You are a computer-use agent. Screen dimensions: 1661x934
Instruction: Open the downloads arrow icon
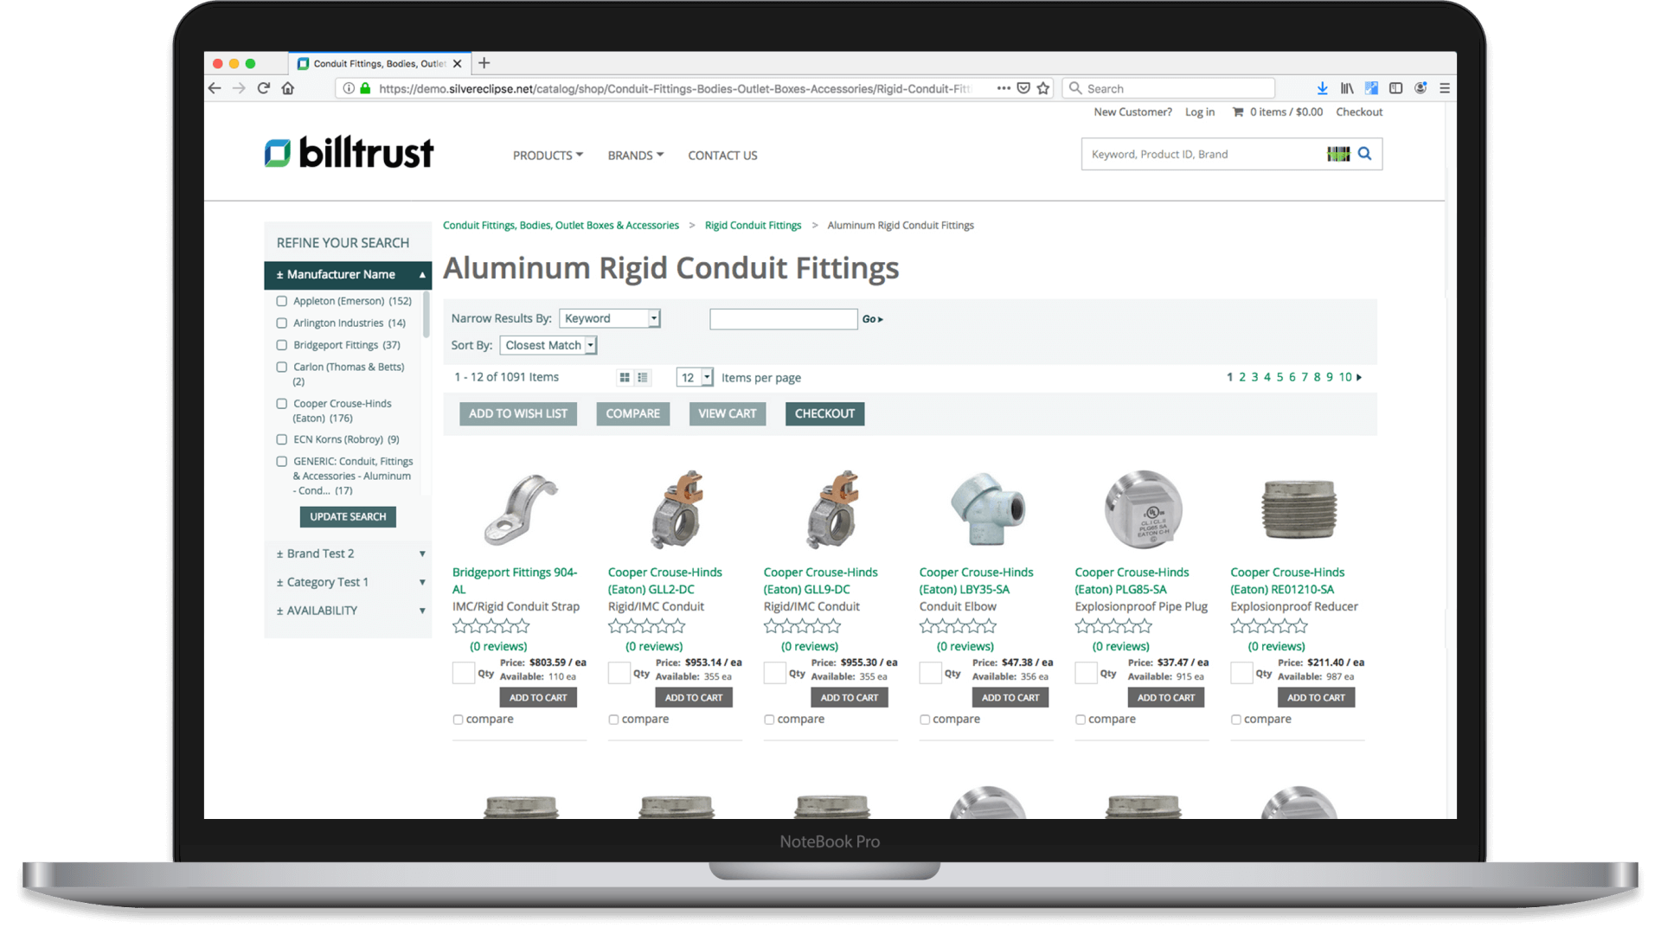click(1322, 88)
